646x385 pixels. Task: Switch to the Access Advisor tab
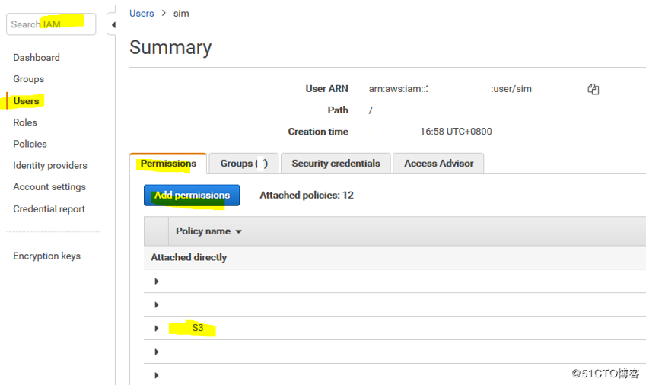tap(438, 164)
